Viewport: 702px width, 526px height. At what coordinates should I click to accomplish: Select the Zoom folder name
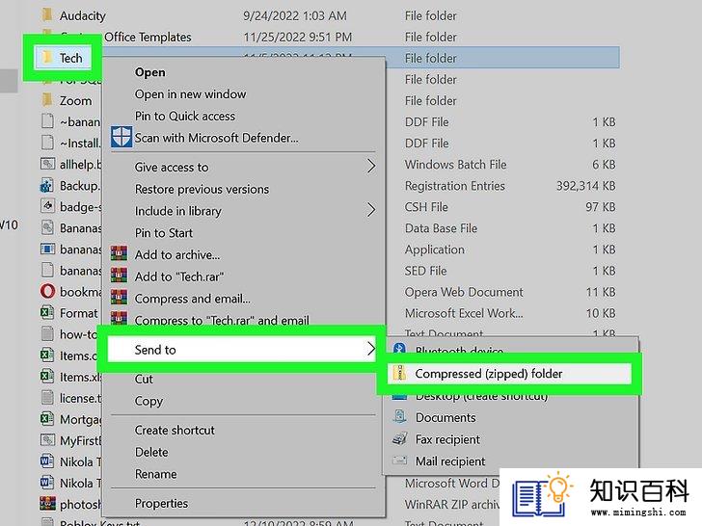point(75,100)
